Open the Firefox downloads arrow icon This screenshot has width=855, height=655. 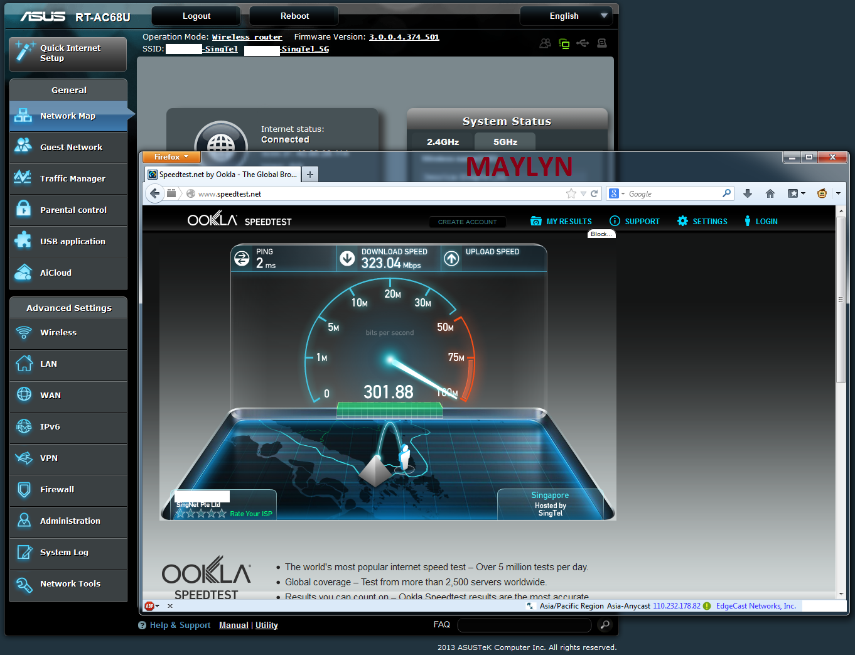[x=747, y=193]
